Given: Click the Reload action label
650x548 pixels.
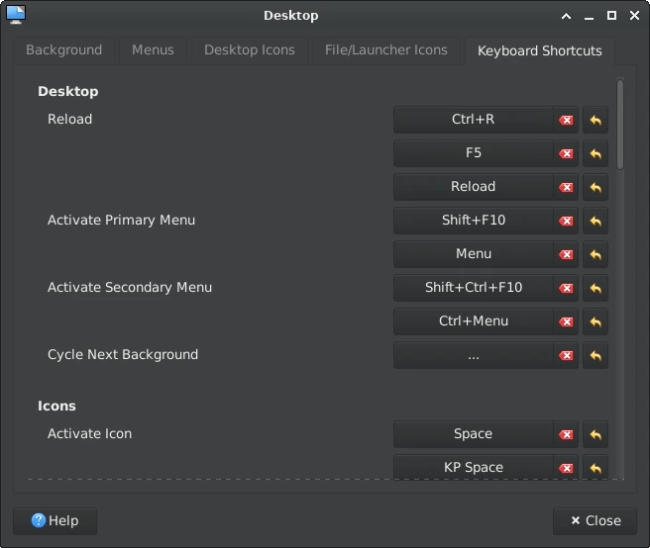Looking at the screenshot, I should (x=70, y=120).
